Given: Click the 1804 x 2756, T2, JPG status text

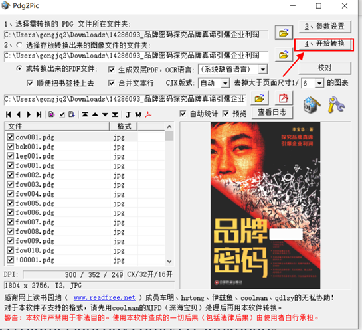Looking at the screenshot, I should (43, 286).
